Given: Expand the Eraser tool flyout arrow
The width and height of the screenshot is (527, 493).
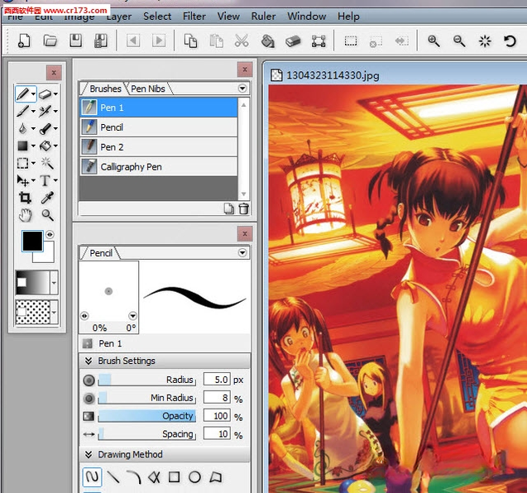Looking at the screenshot, I should (55, 94).
